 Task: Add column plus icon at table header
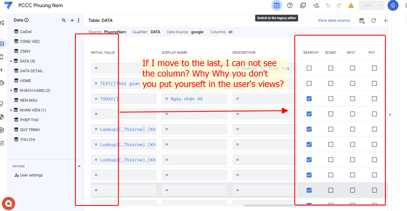(385, 21)
